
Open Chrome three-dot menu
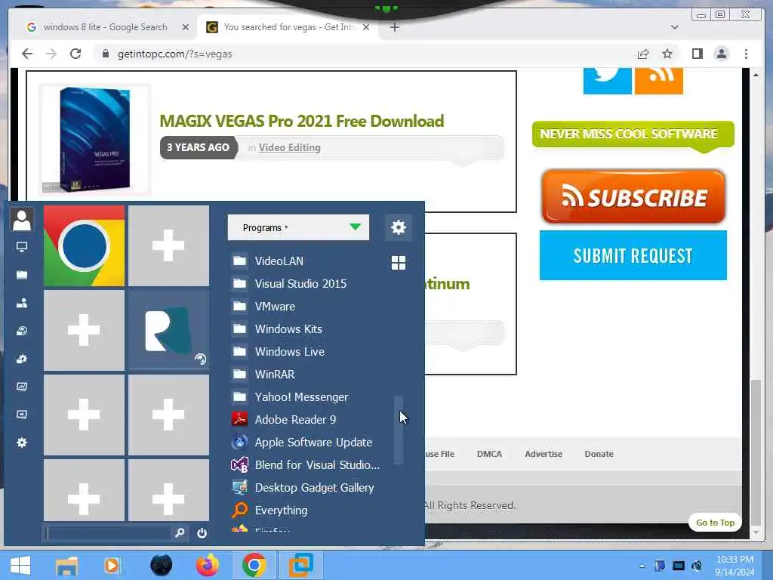746,54
